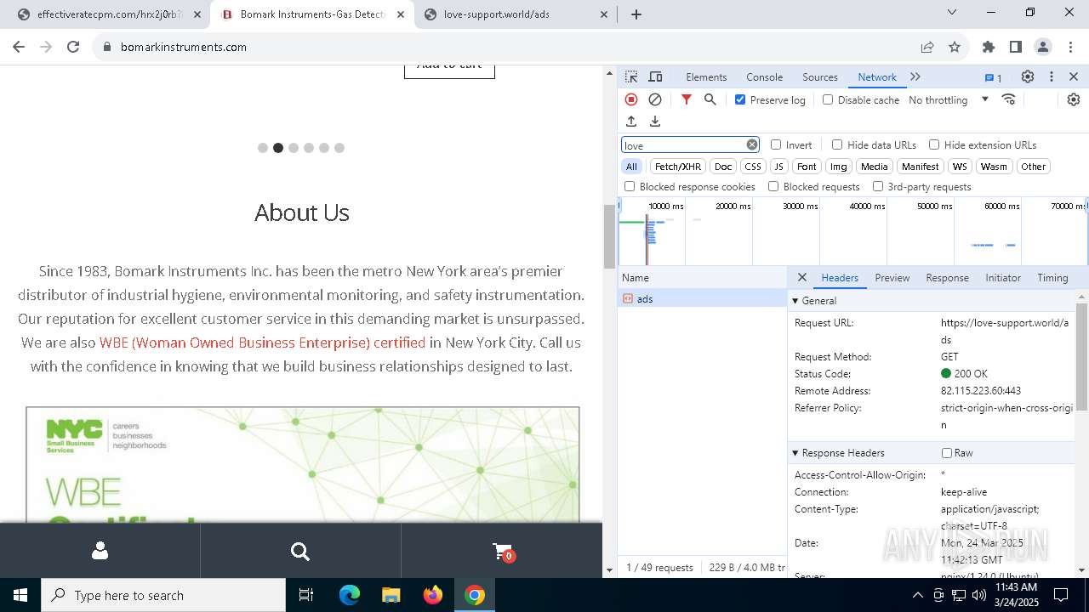Reload the current page
This screenshot has width=1089, height=612.
[x=73, y=47]
